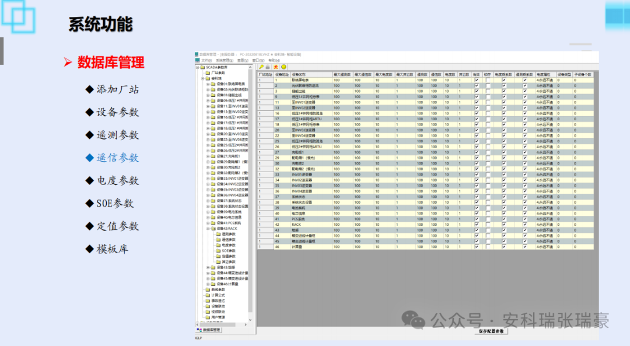Viewport: 630px width, 346px height.
Task: Open the 帮助(H) menu
Action: [274, 60]
